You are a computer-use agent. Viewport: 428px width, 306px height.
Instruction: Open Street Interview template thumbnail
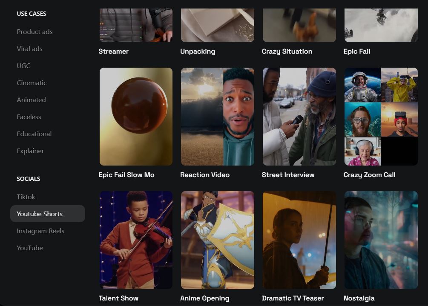pyautogui.click(x=299, y=117)
